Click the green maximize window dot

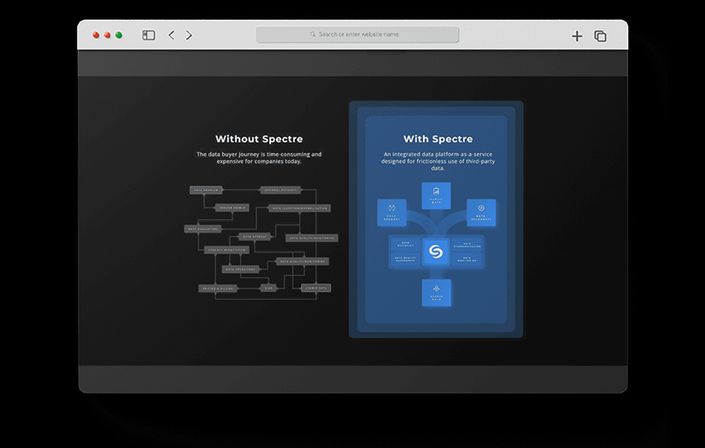point(119,35)
